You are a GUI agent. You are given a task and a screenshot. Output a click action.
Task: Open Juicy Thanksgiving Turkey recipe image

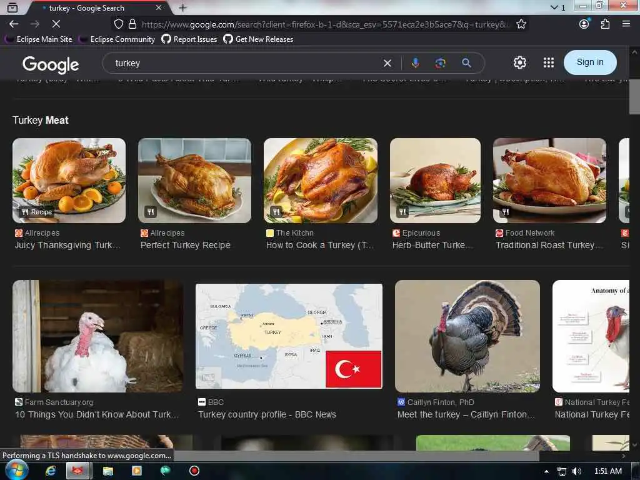69,181
